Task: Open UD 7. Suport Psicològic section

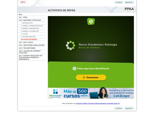Action: coord(32,57)
